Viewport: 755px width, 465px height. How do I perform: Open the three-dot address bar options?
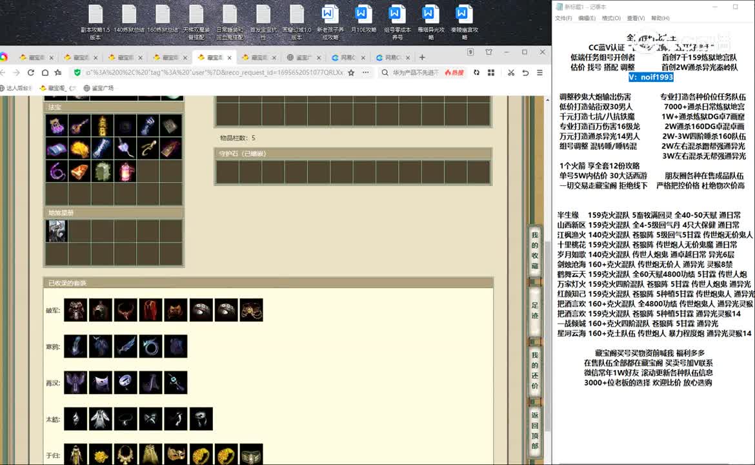[x=366, y=72]
